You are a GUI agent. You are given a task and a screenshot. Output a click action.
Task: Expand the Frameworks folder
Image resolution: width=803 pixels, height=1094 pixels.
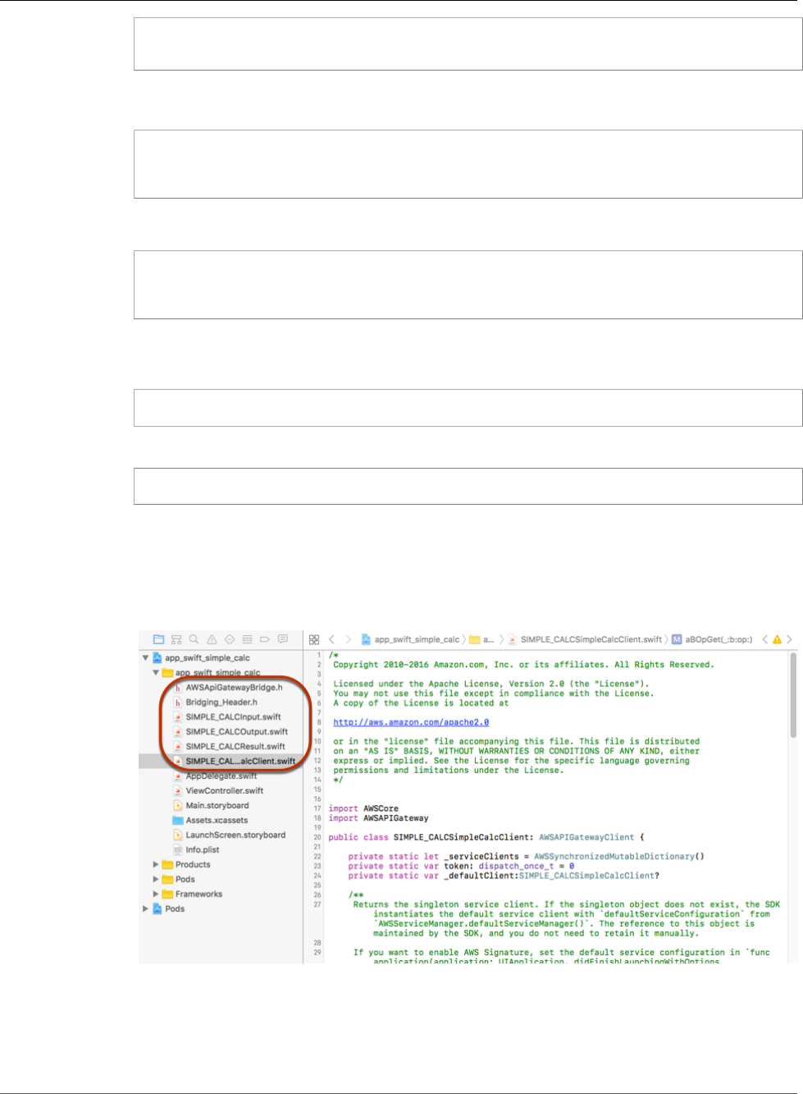coord(156,895)
